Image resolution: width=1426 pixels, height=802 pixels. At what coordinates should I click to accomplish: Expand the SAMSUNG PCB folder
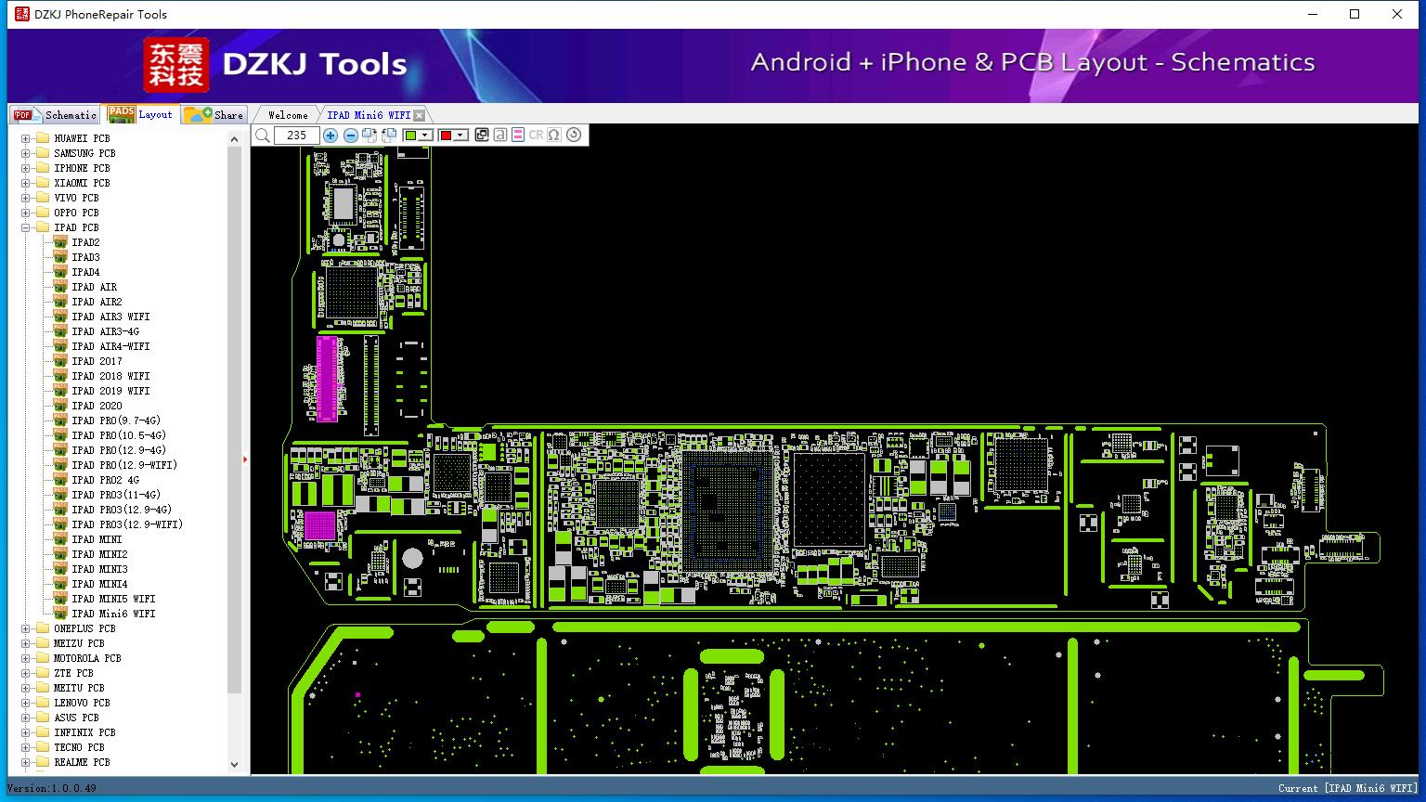point(26,153)
